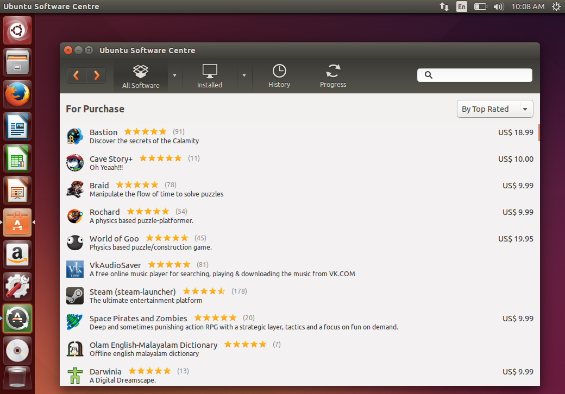565x394 pixels.
Task: Open LibreOffice Writer from the launcher
Action: [17, 126]
